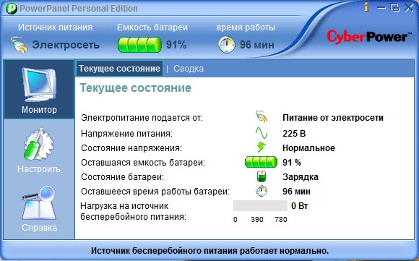This screenshot has height=261, width=419.
Task: Click the label 'Состояние напряжения:'
Action: (131, 148)
